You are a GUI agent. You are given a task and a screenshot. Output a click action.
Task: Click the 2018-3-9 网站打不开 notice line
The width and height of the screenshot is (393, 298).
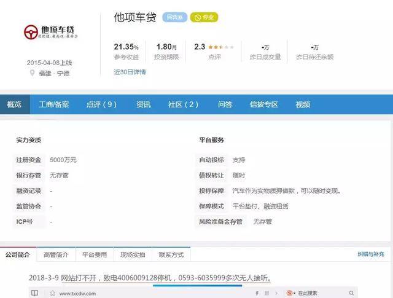pos(150,278)
